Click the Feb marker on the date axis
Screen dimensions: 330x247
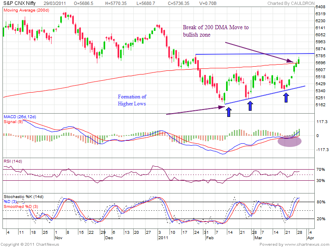coord(209,238)
